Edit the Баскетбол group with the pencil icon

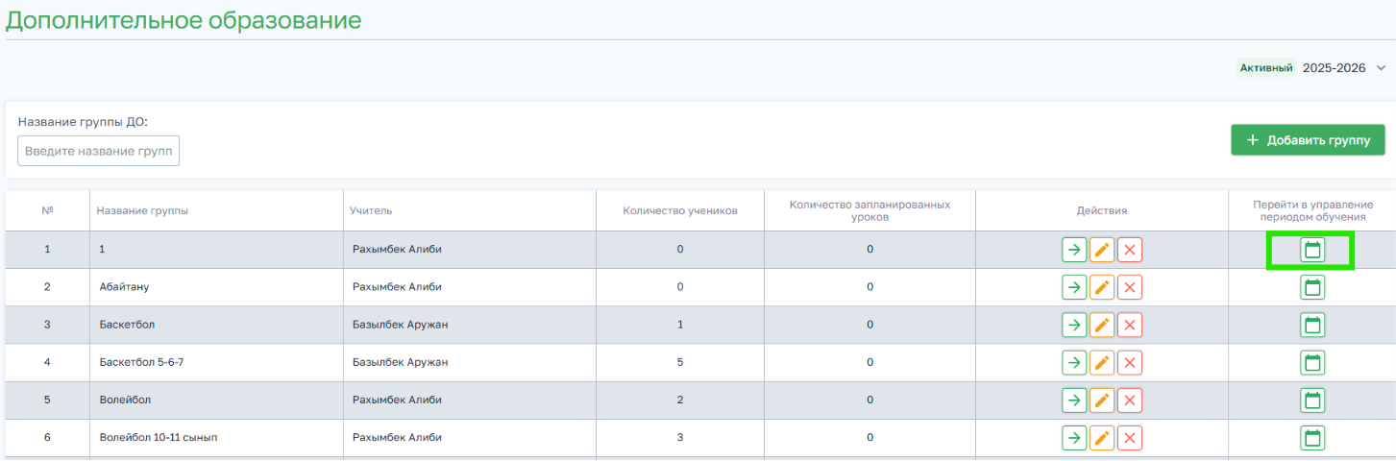coord(1102,325)
